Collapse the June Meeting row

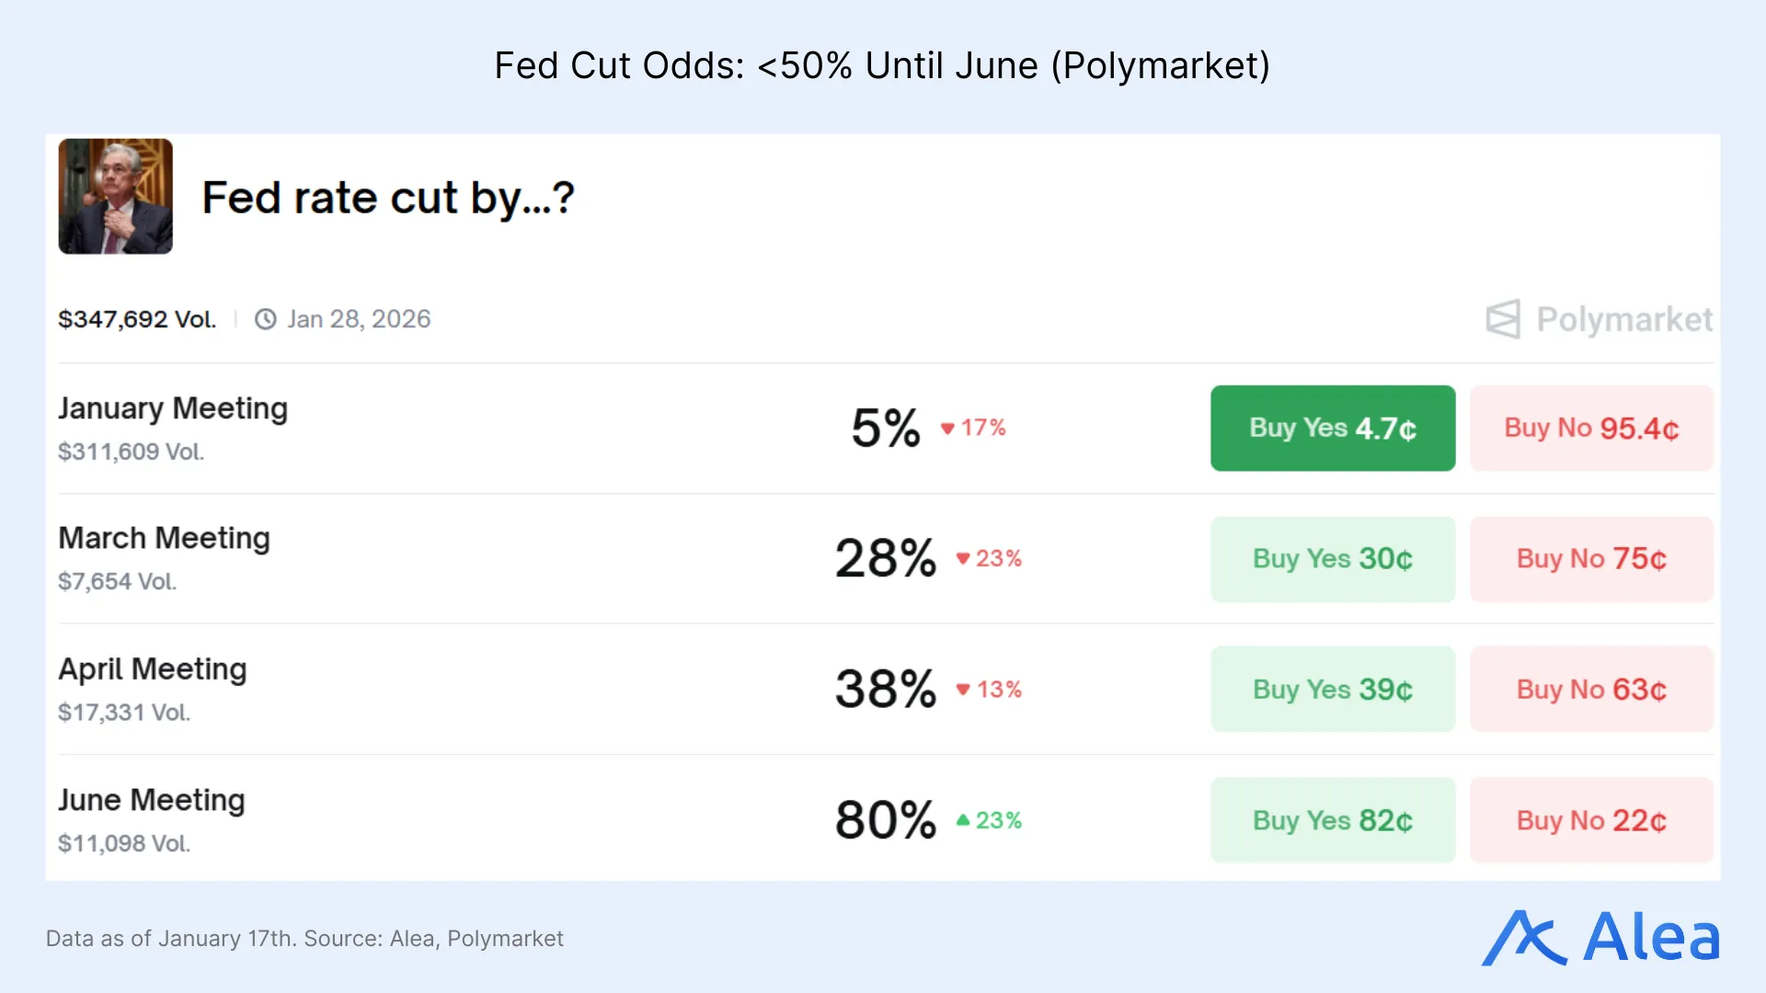point(152,801)
